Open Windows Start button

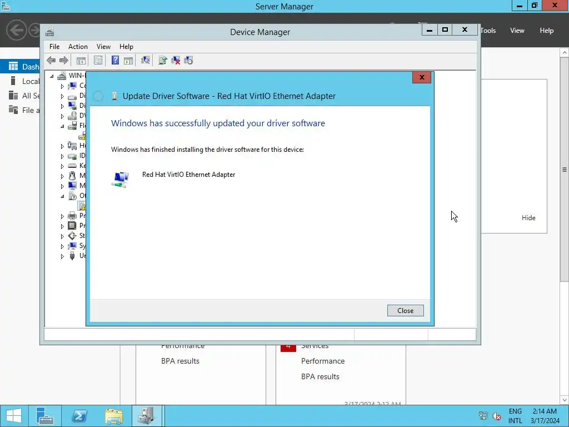pos(14,416)
